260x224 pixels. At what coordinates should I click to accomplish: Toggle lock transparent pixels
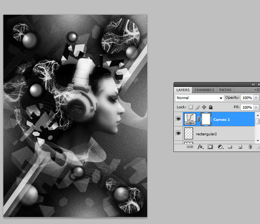pyautogui.click(x=191, y=107)
